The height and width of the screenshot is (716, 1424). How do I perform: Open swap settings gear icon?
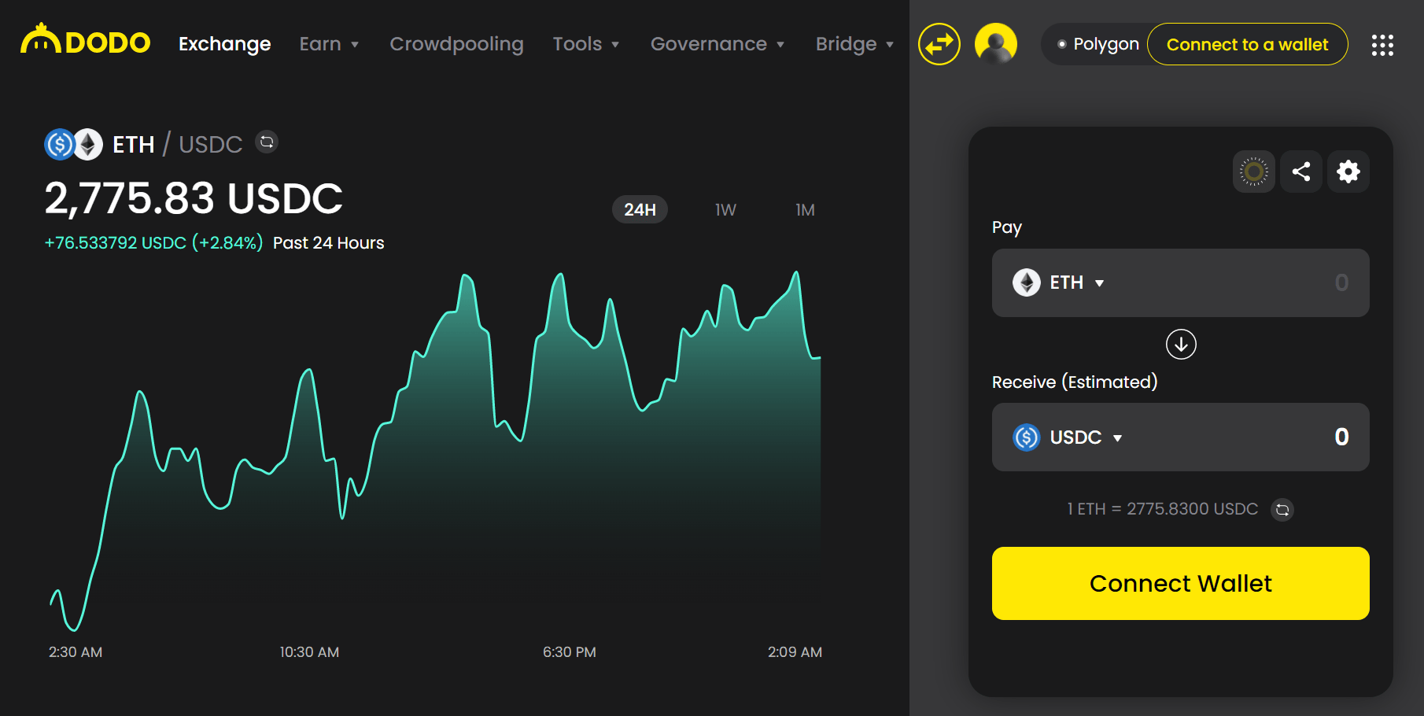click(x=1348, y=172)
